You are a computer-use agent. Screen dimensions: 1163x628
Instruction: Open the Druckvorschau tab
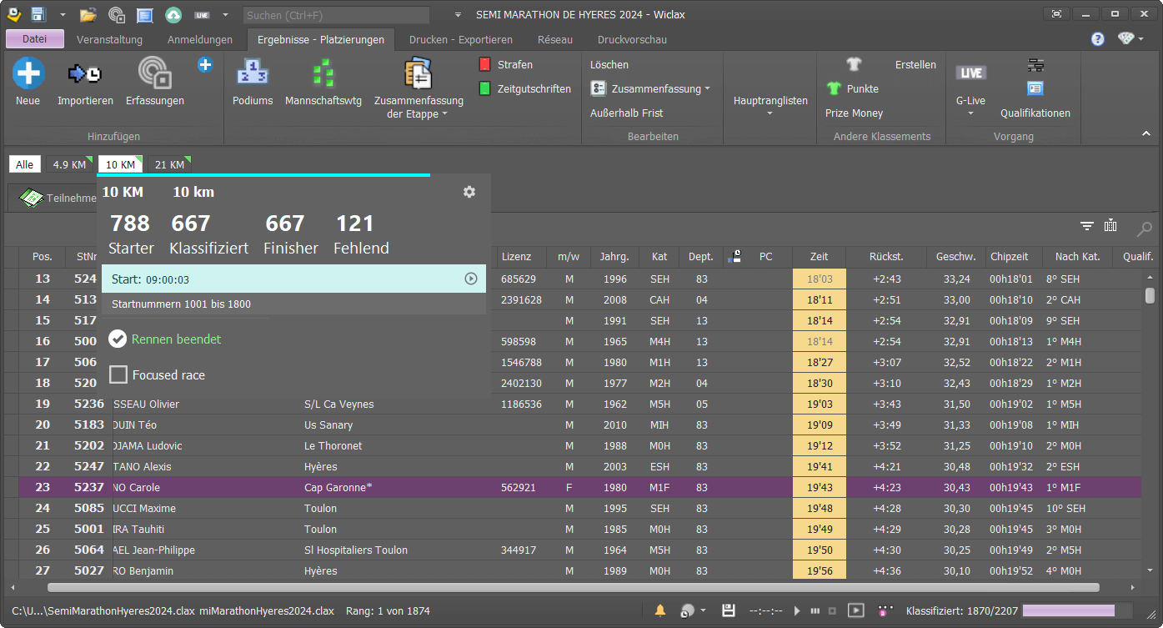[632, 39]
